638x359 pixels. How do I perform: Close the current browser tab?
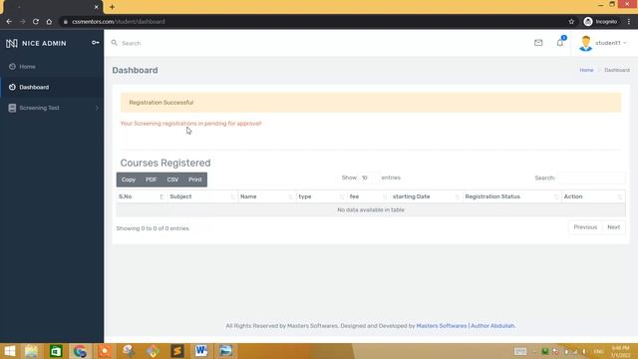pos(96,7)
